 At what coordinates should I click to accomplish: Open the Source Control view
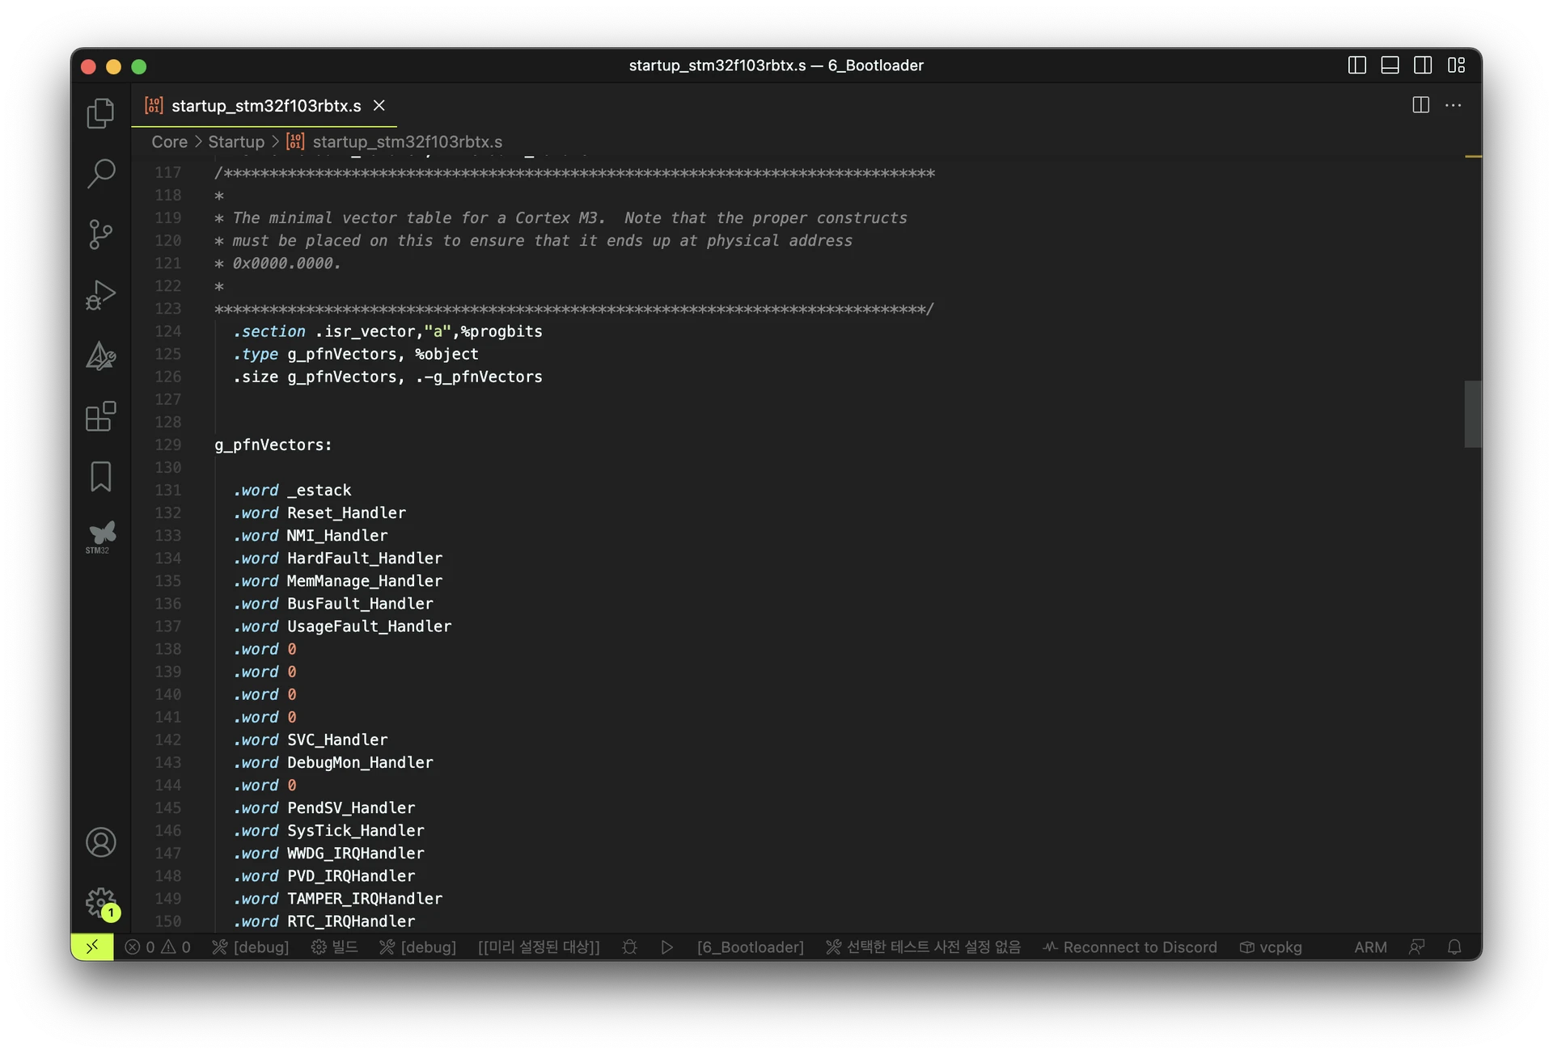click(100, 234)
